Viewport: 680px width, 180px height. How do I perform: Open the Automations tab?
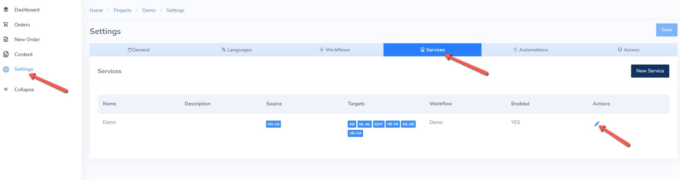tap(531, 50)
